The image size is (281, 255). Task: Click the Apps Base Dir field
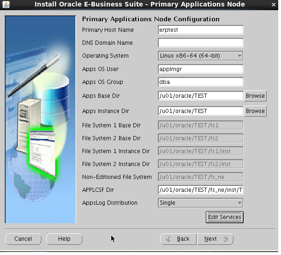coord(201,96)
